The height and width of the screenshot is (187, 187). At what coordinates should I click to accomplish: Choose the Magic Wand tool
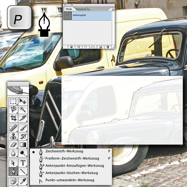click(x=23, y=109)
